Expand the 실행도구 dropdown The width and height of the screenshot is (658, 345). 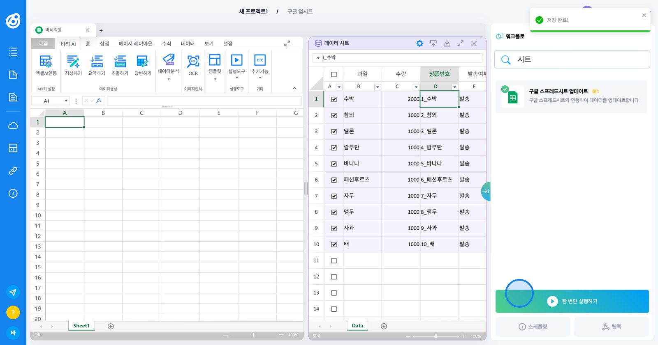point(237,78)
